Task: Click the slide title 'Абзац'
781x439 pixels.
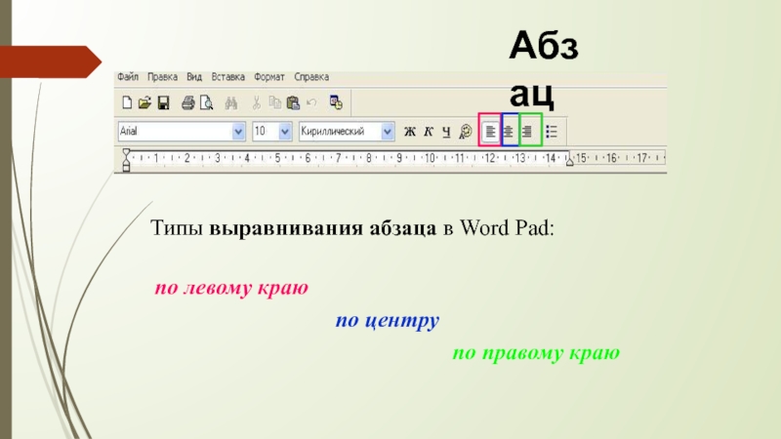Action: (544, 68)
